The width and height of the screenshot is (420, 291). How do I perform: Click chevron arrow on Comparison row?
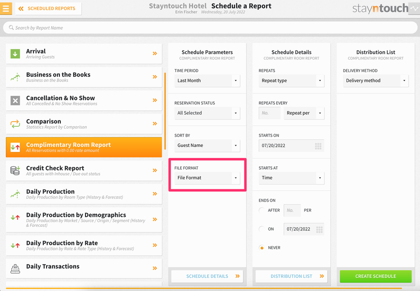[155, 124]
